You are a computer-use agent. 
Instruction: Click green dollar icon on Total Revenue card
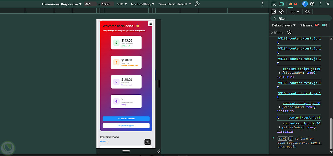116,43
